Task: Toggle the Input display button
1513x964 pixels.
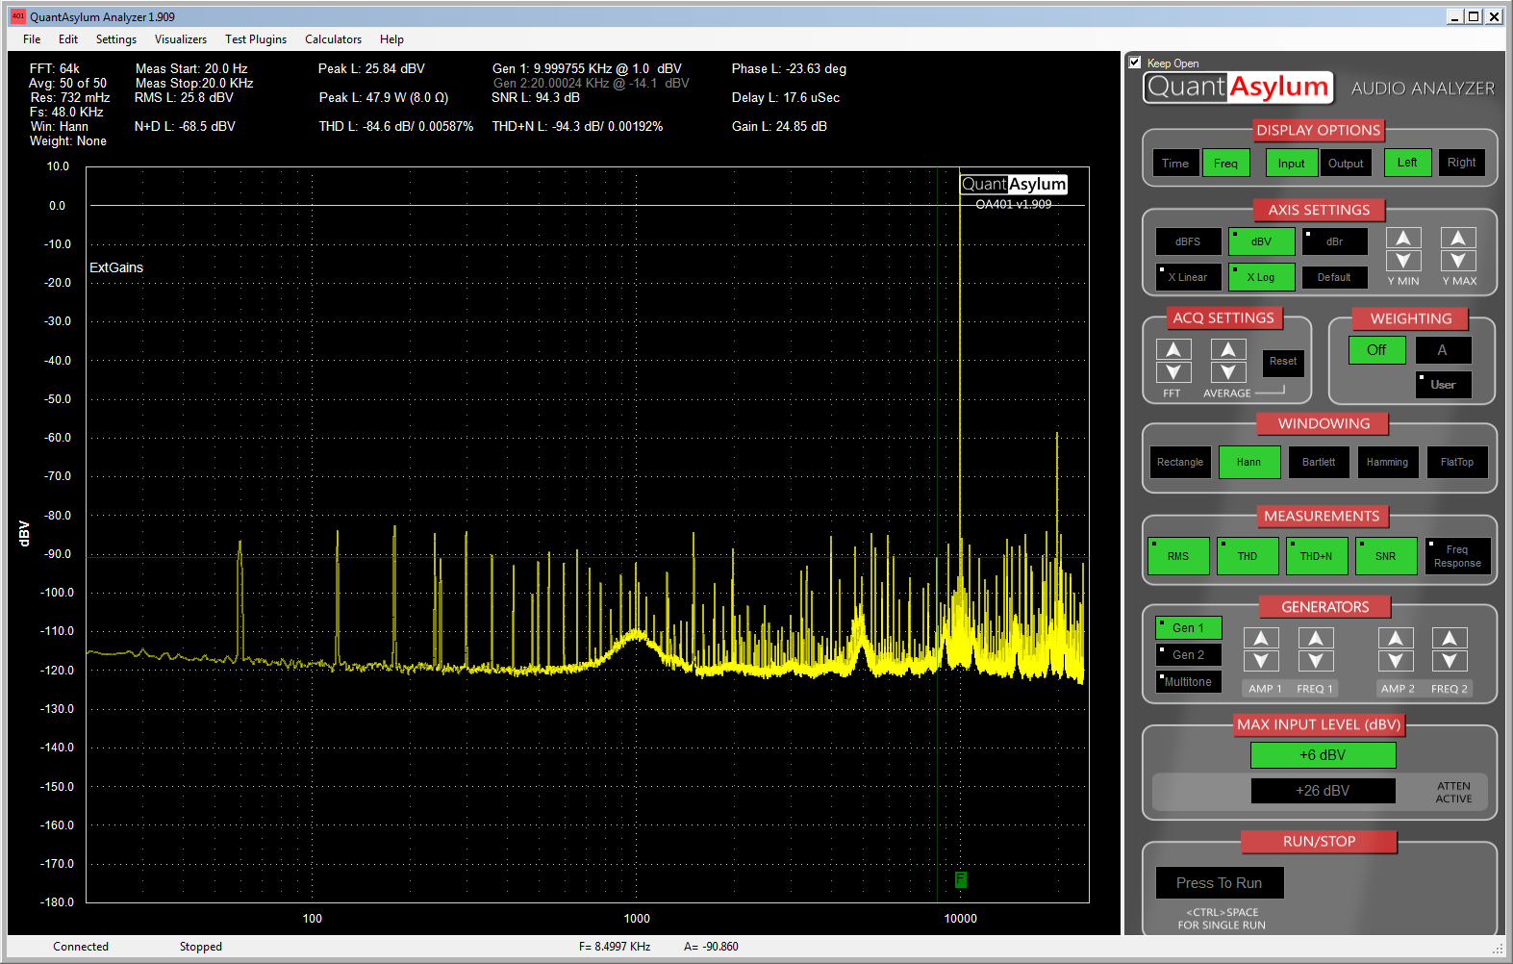Action: tap(1292, 163)
